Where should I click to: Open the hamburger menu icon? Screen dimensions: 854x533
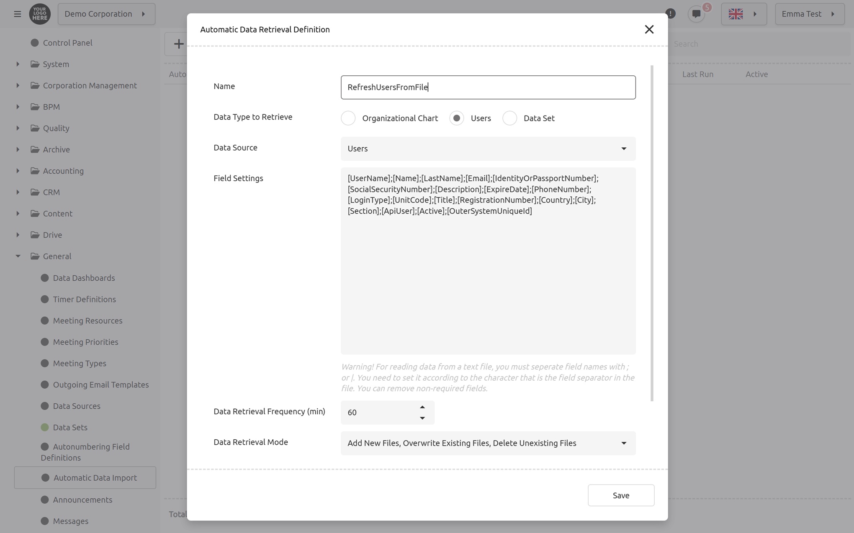pos(17,14)
